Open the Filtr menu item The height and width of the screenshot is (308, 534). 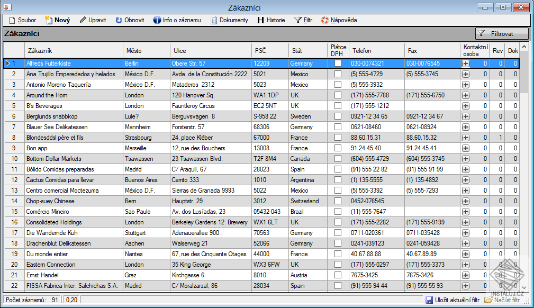[304, 20]
